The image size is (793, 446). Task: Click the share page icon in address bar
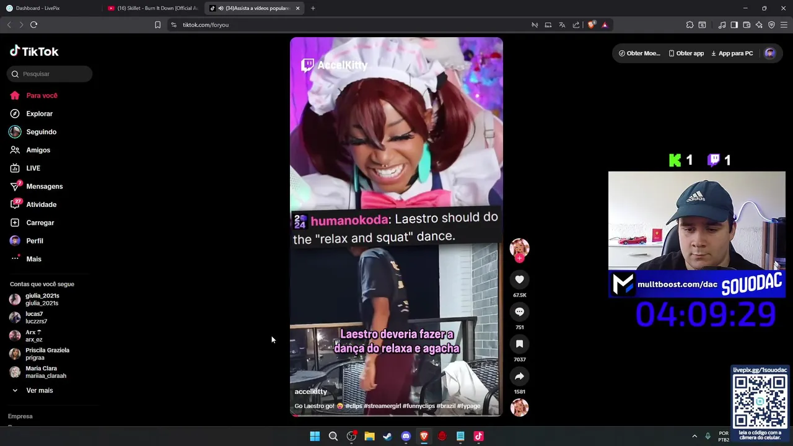[576, 25]
